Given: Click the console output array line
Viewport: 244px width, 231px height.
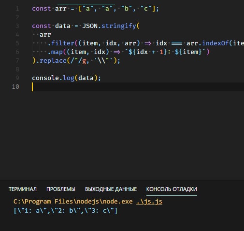Looking at the screenshot, I should click(x=66, y=210).
